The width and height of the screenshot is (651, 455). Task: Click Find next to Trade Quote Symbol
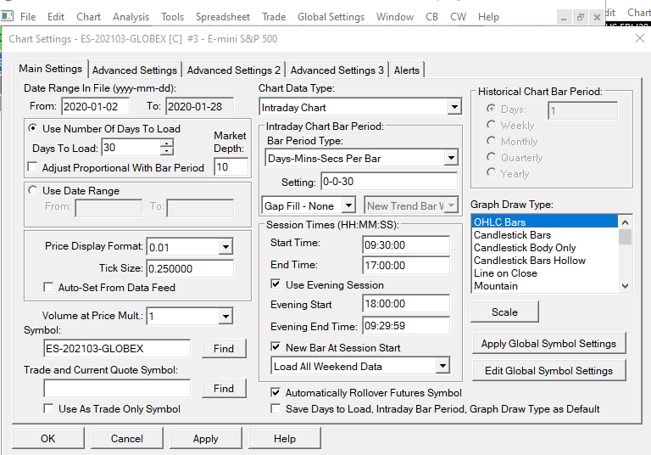pyautogui.click(x=224, y=389)
